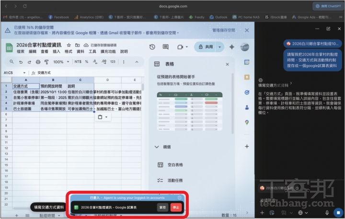Click the prebuilt table template preview
Viewport: 345px width, 219px height.
click(190, 111)
